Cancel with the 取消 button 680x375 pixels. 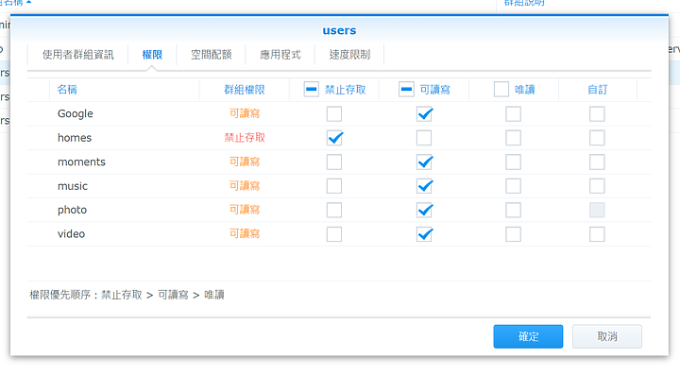click(x=607, y=336)
